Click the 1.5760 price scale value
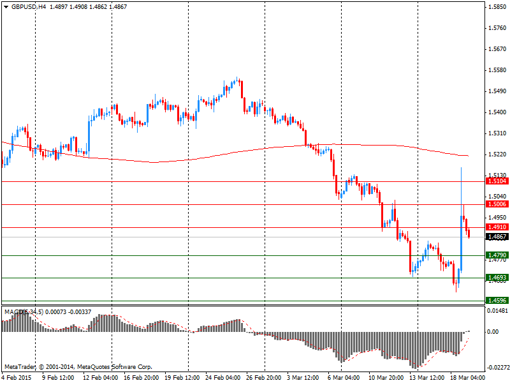 [x=497, y=28]
